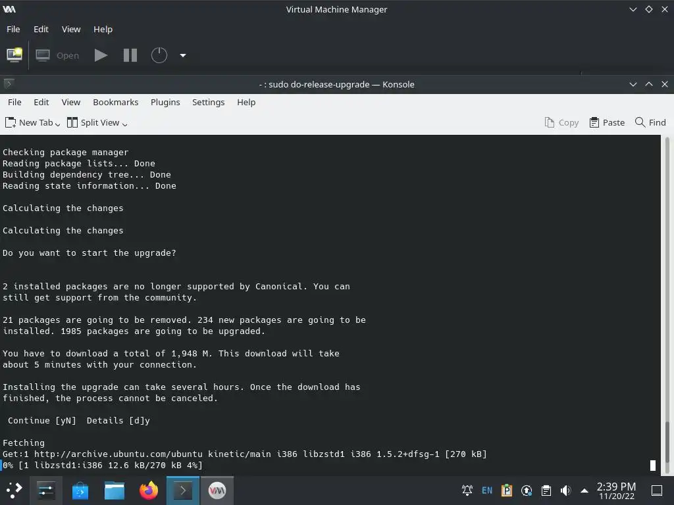Click Split View in Konsole toolbar
The image size is (674, 505).
[x=93, y=123]
